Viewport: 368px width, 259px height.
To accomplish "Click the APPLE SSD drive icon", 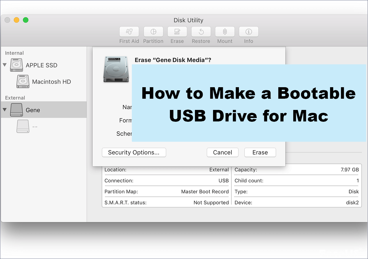I will (x=16, y=65).
